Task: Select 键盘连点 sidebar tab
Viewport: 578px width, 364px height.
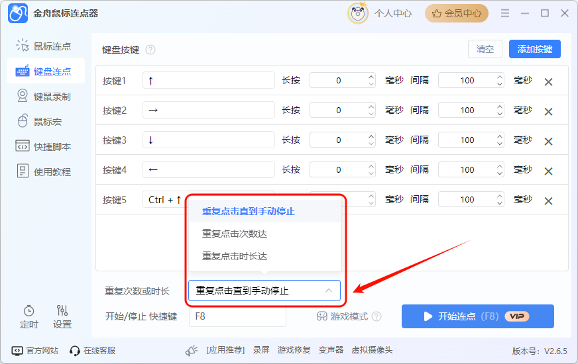Action: pos(46,71)
